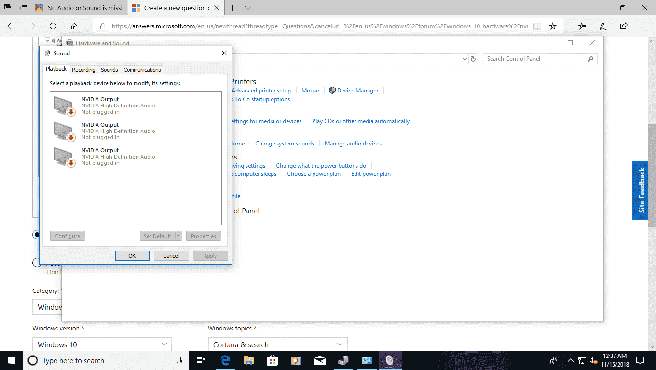Switch to Create a new question browser tab
This screenshot has width=656, height=370.
click(x=176, y=8)
